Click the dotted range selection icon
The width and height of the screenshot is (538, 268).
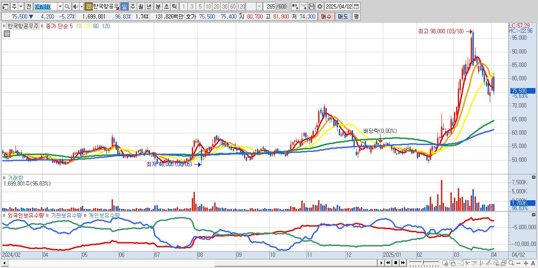tap(460, 263)
